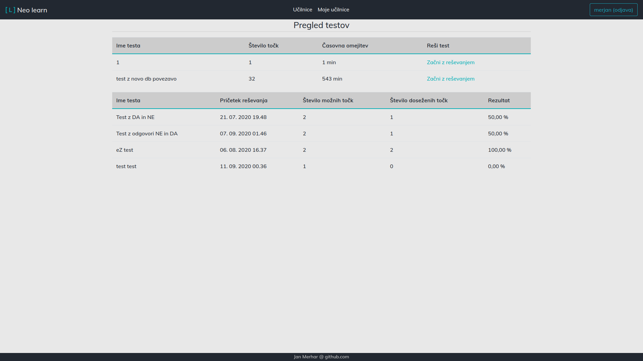Click the [L] Neo learn logo

click(26, 10)
